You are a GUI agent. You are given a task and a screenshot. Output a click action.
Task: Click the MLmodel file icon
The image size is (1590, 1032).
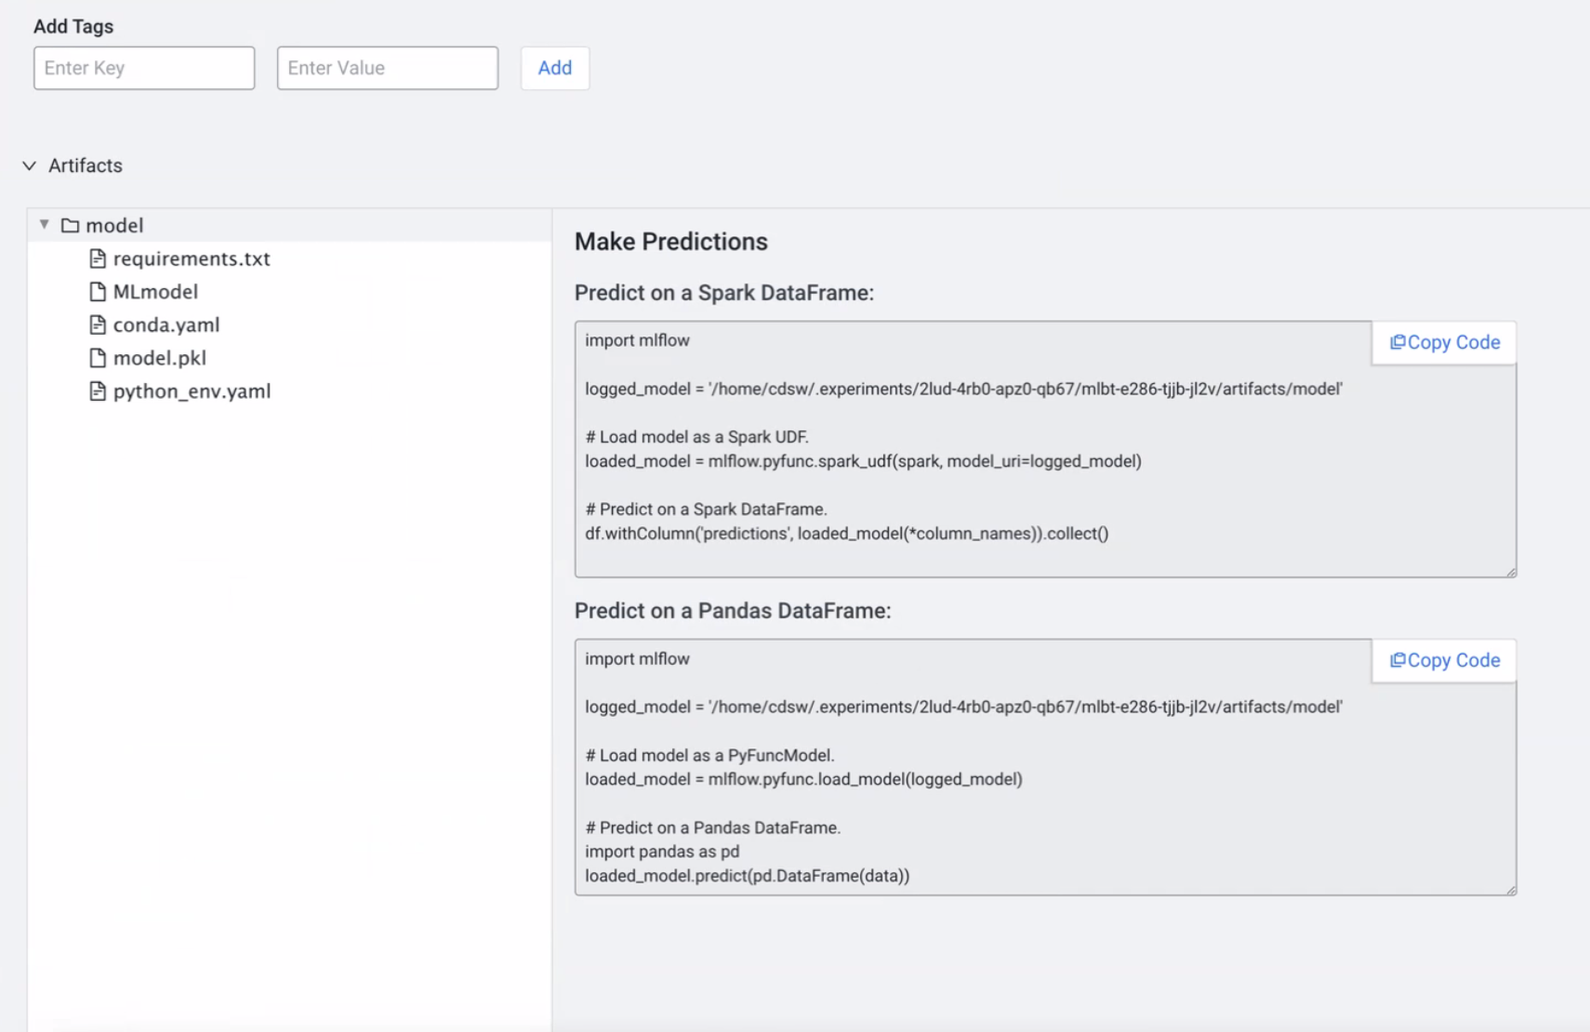(98, 292)
